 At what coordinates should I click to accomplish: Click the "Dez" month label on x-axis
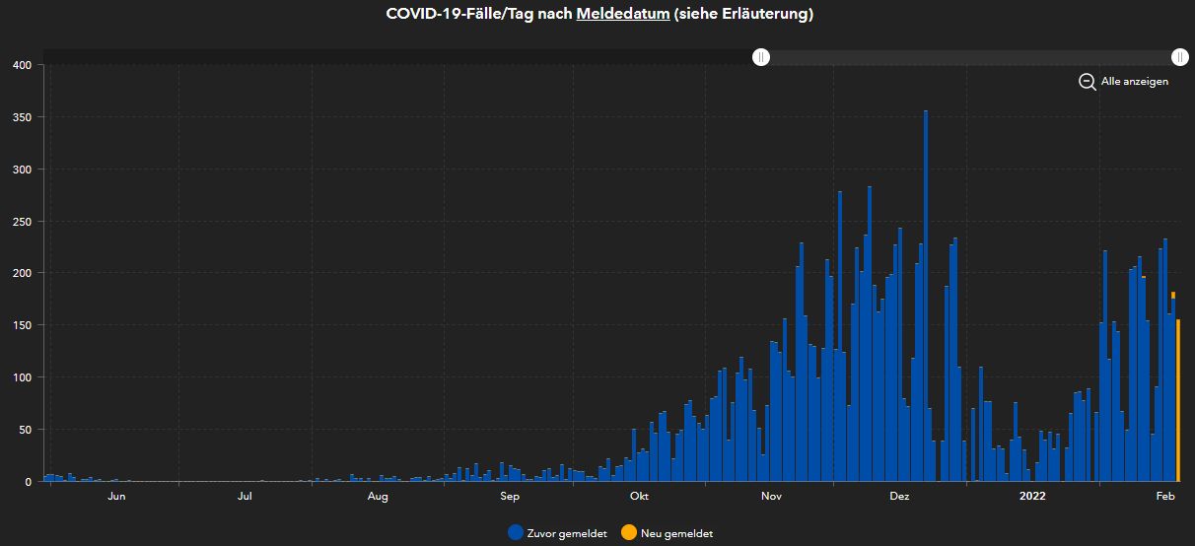coord(899,497)
